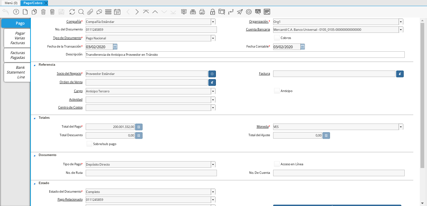The width and height of the screenshot is (427, 206).
Task: Toggle the Anticipo checkbox
Action: (277, 91)
